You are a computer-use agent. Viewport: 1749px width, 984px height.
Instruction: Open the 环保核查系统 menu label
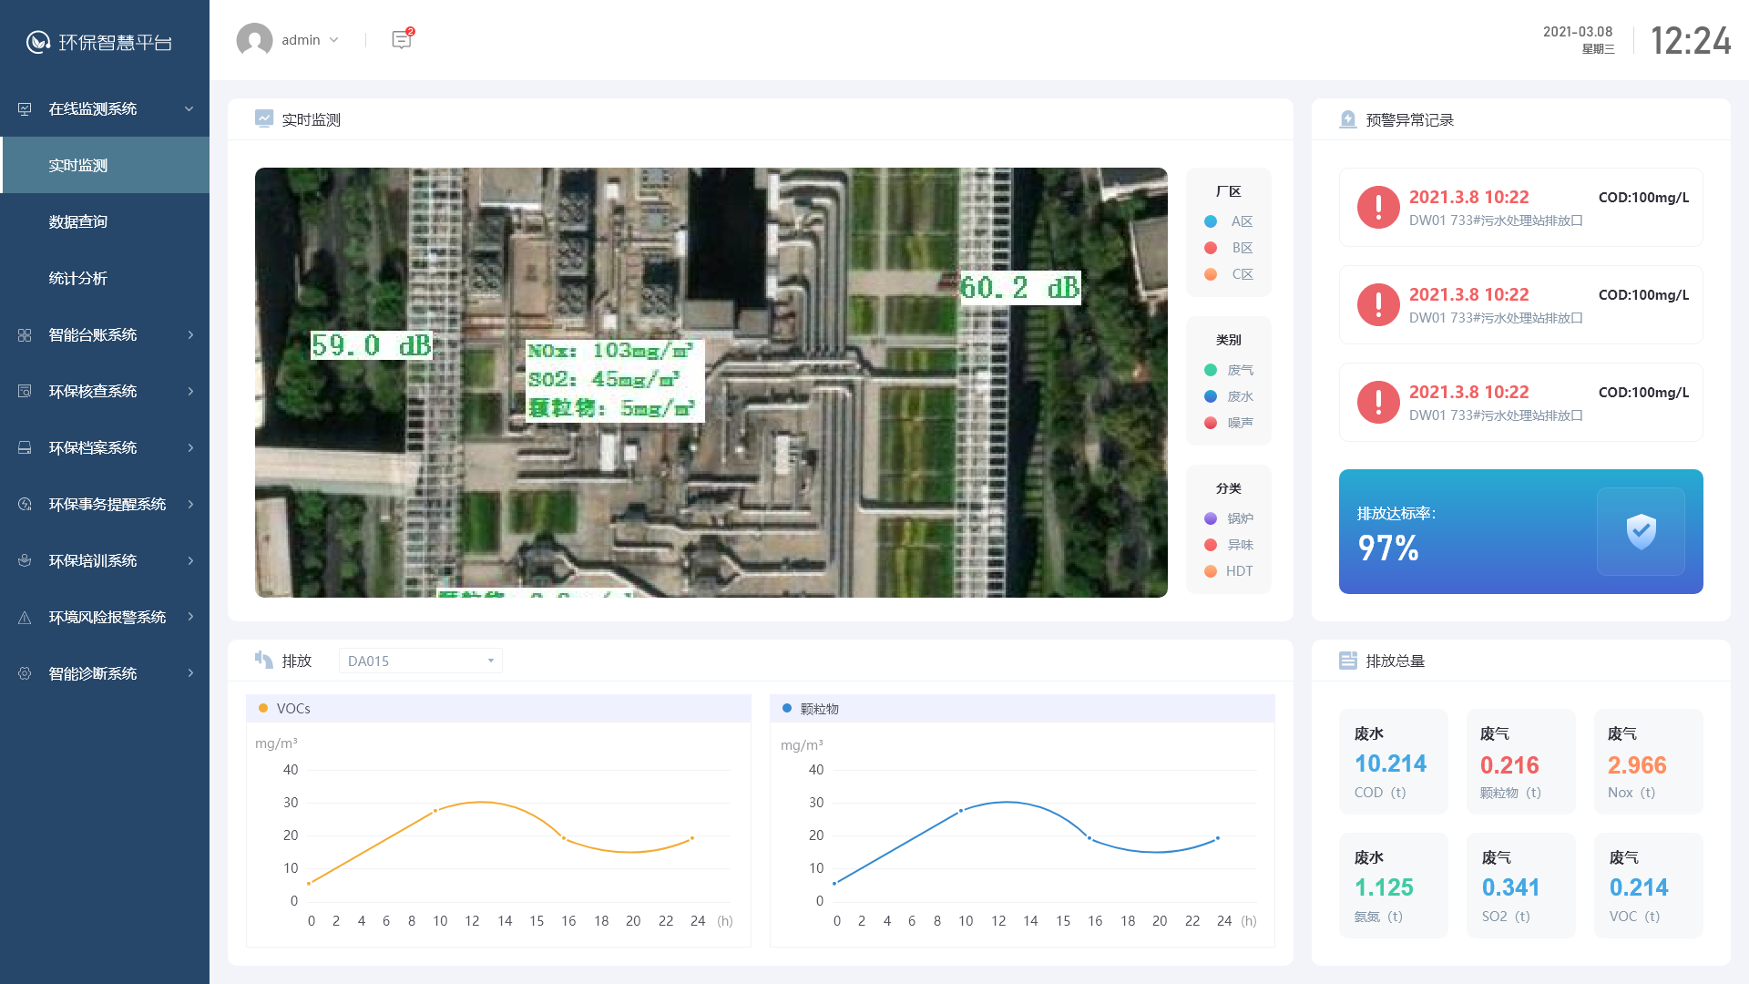(x=93, y=391)
